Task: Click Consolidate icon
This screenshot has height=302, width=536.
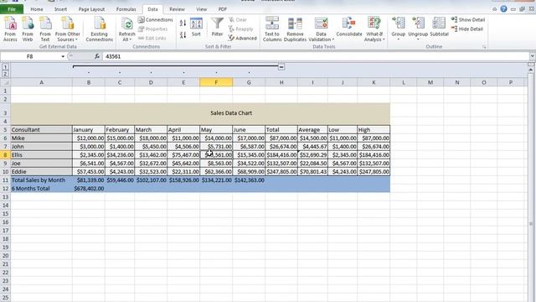Action: (349, 27)
